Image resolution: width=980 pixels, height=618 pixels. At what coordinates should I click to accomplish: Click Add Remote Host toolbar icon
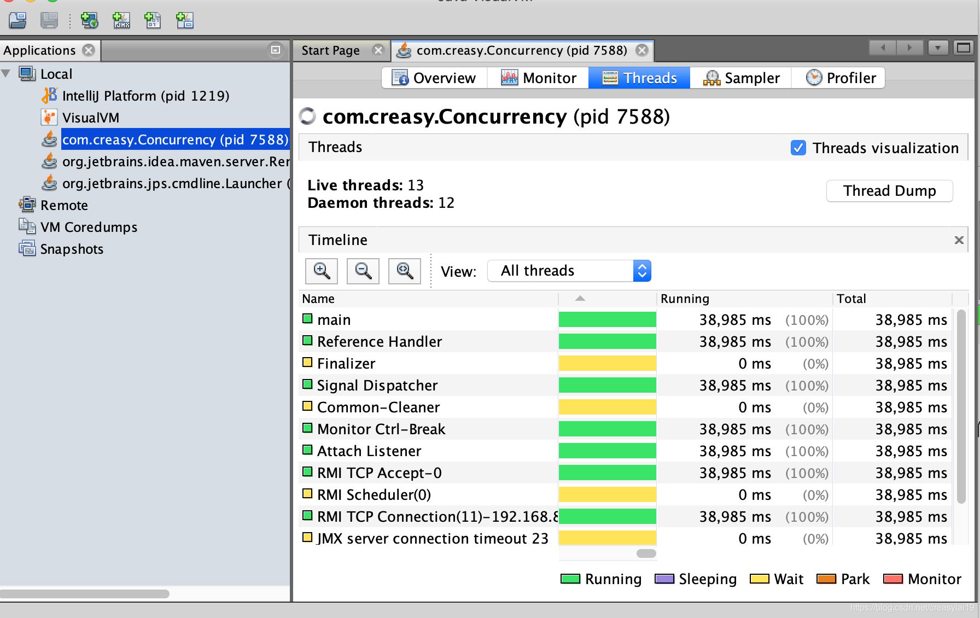[x=89, y=21]
